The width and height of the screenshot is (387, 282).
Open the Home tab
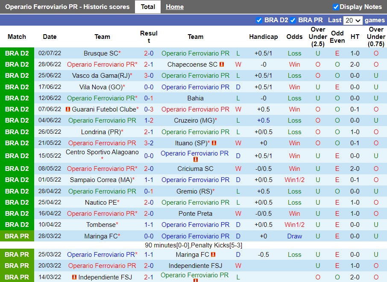[175, 7]
